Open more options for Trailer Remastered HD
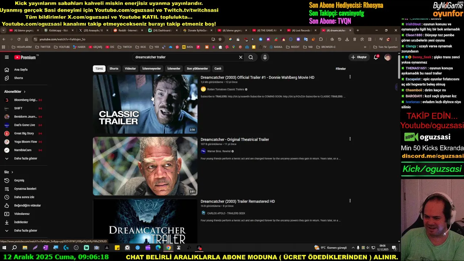Screen dimensions: 464x261 pyautogui.click(x=350, y=201)
